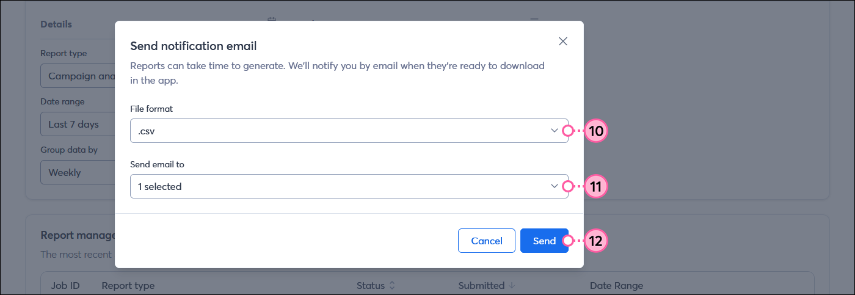This screenshot has width=855, height=295.
Task: Click the Send notification email dialog title
Action: [194, 46]
